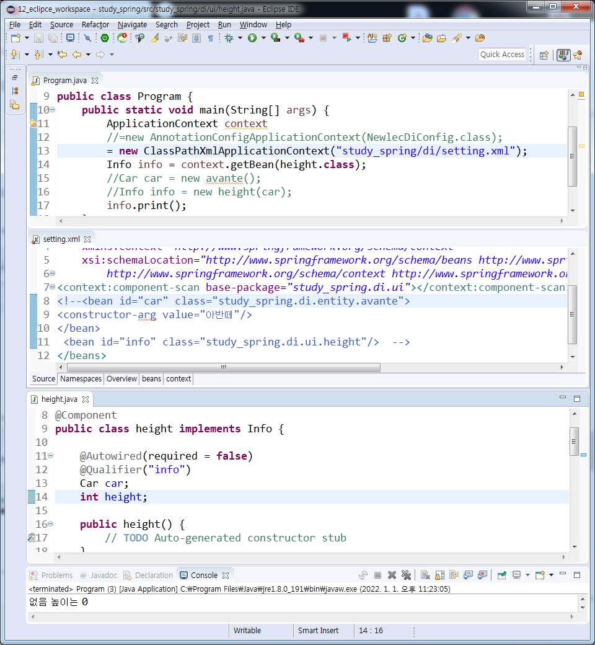Click the Run External Tools icon
The image size is (595, 645).
coord(299,38)
